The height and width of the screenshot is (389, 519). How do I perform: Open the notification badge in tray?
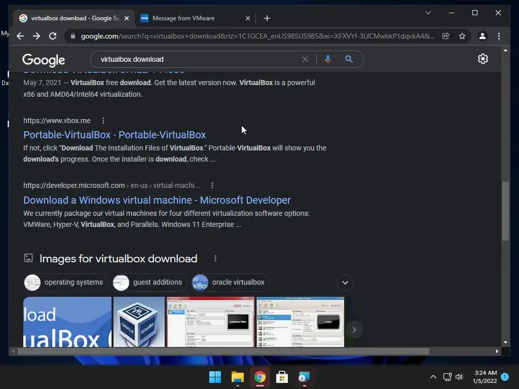coord(505,377)
